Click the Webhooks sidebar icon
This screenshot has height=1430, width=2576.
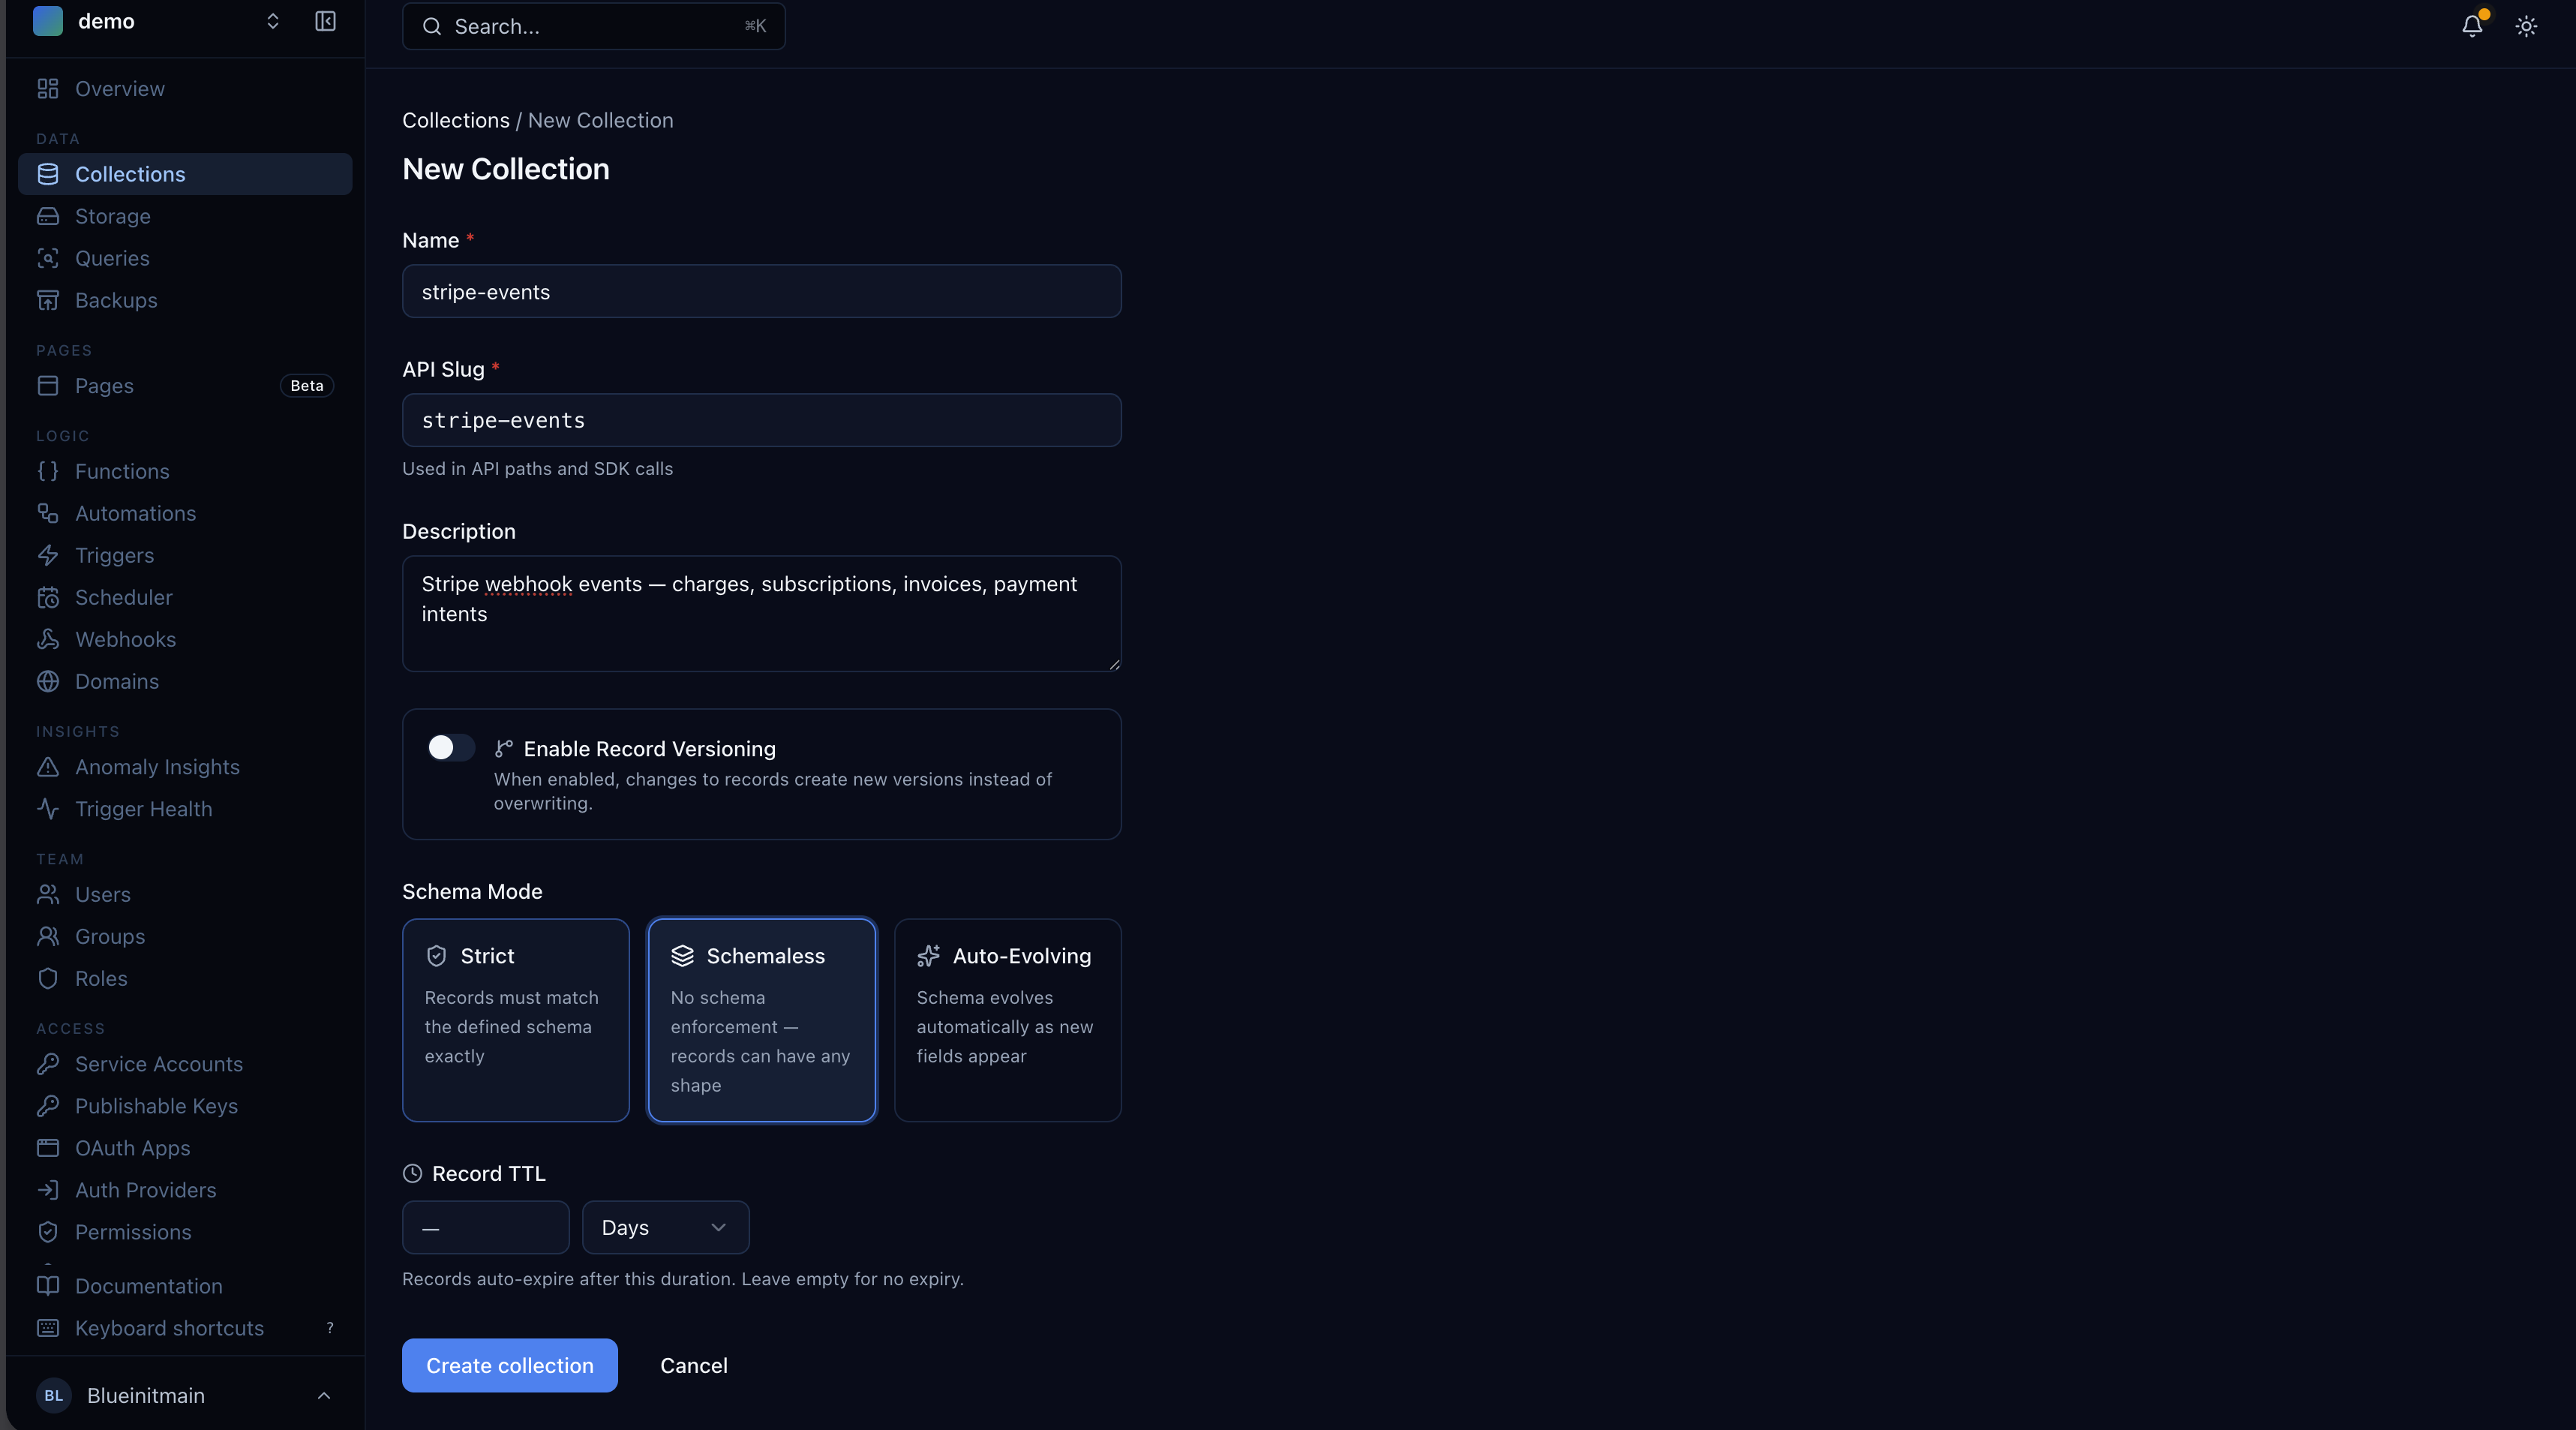[48, 640]
